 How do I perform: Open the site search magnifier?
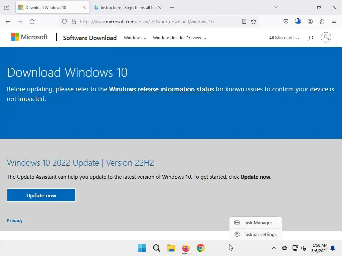(310, 38)
